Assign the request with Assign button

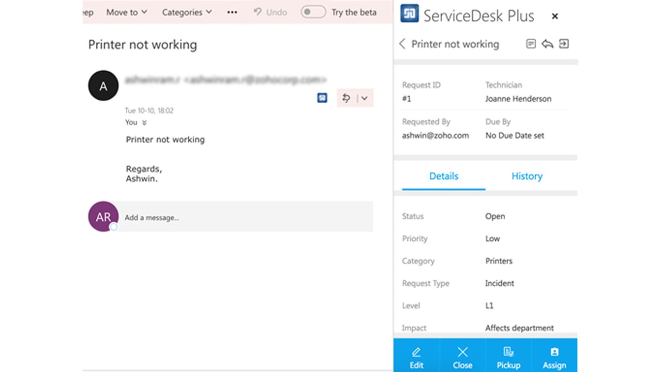click(554, 357)
